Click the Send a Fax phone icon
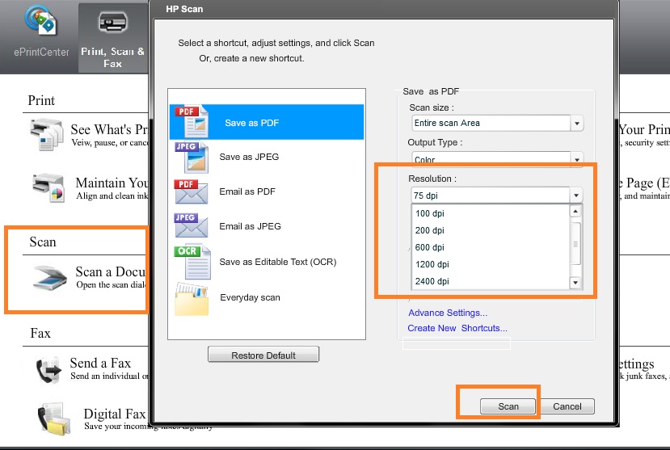670x450 pixels. pos(48,370)
